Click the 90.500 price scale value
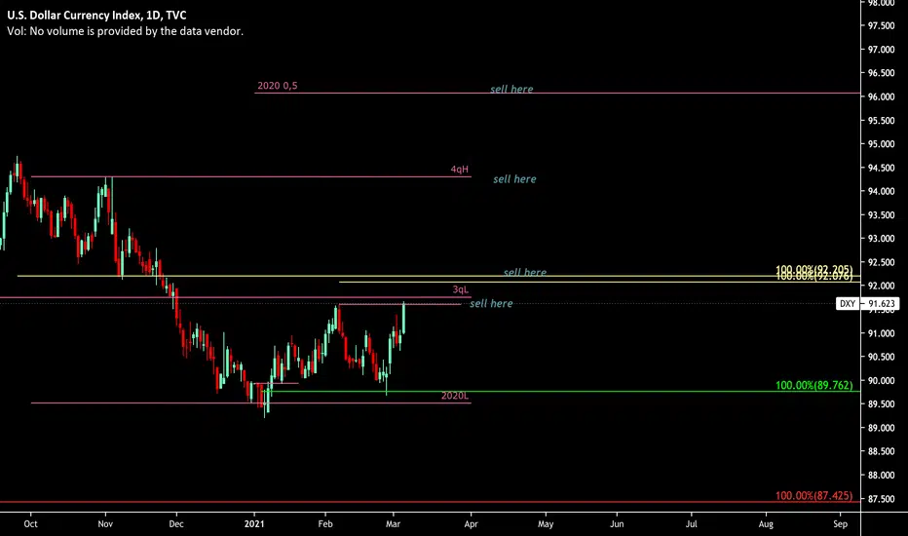Screen dimensions: 908x536 881,357
